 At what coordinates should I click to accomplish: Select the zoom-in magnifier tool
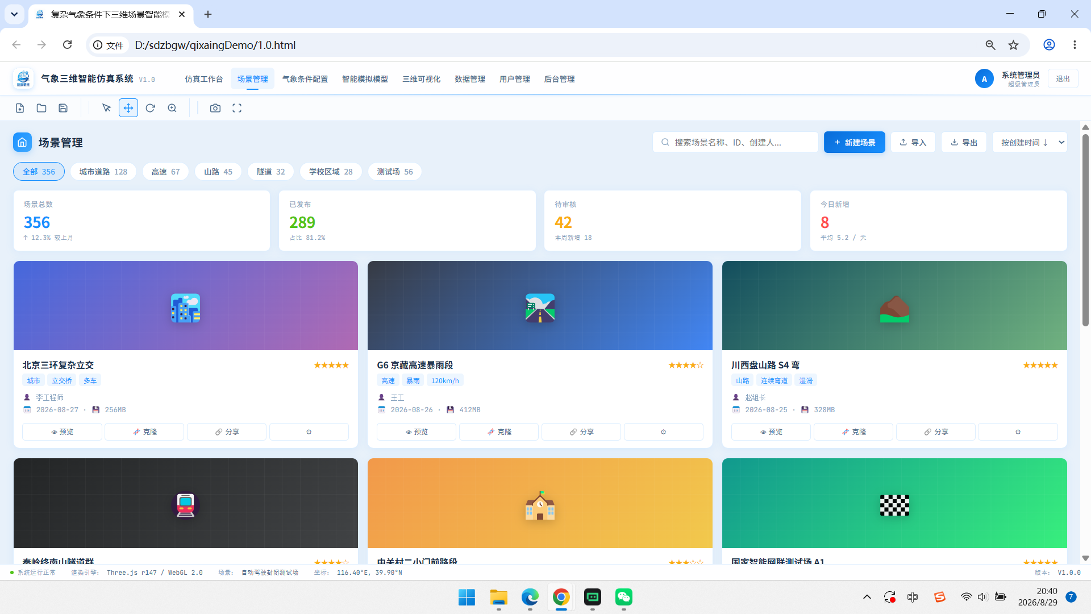[172, 108]
